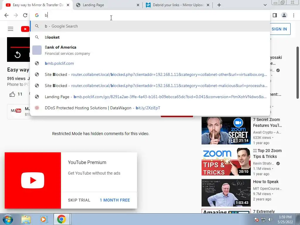Open network tray icon
The height and width of the screenshot is (225, 300).
click(263, 219)
